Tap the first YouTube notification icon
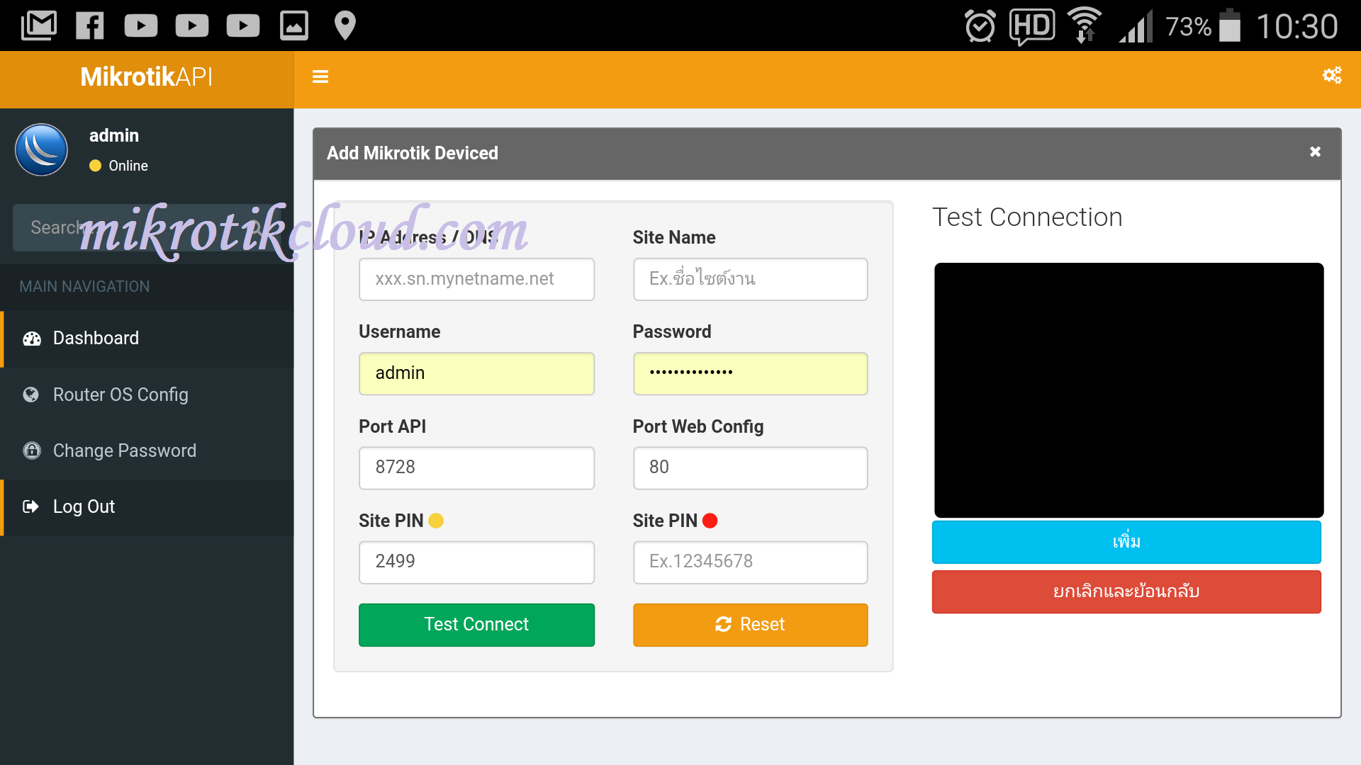Image resolution: width=1361 pixels, height=765 pixels. (x=141, y=26)
